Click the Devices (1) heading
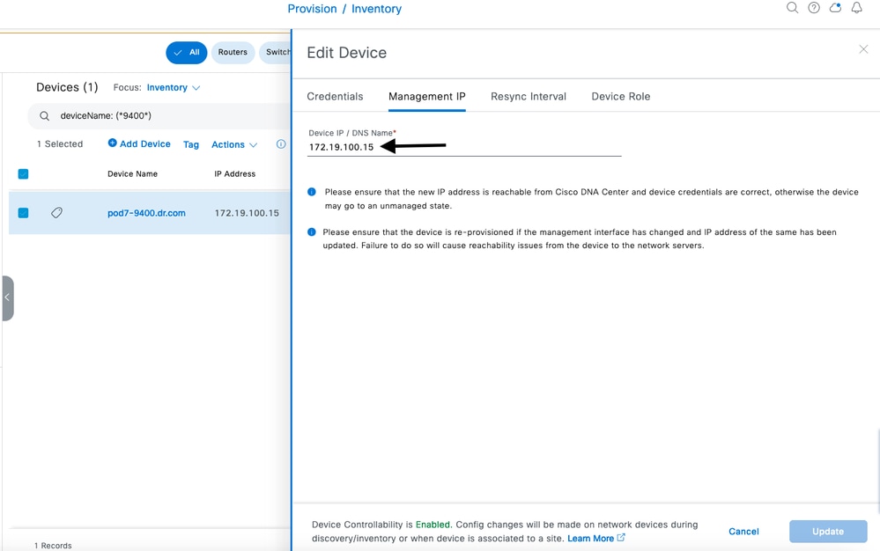 coord(67,87)
